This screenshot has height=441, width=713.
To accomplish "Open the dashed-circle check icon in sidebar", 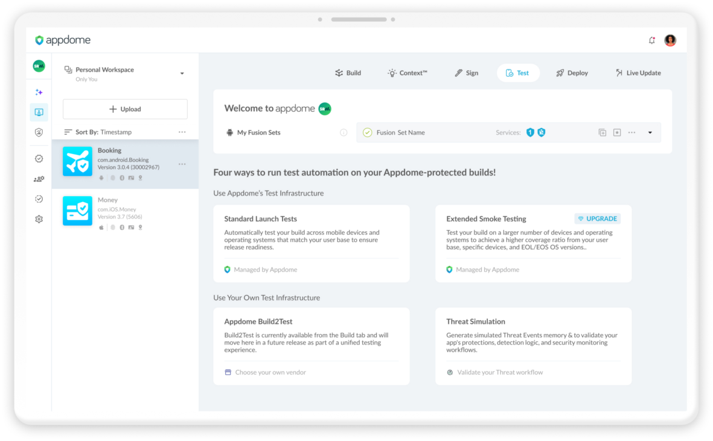I will pos(39,199).
